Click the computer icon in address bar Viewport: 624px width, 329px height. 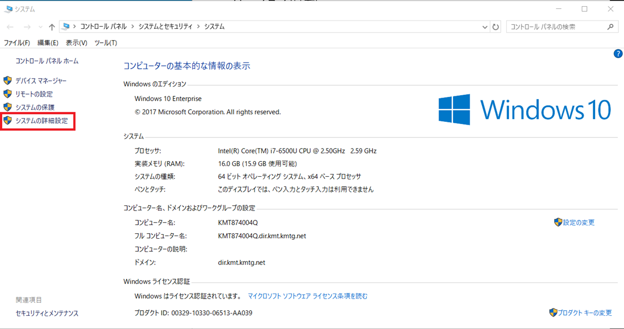coord(66,27)
